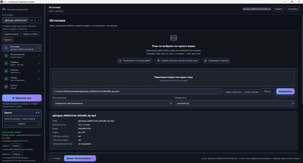Click the 'Всё готово к работе' status
303x163 pixels.
tap(12, 132)
